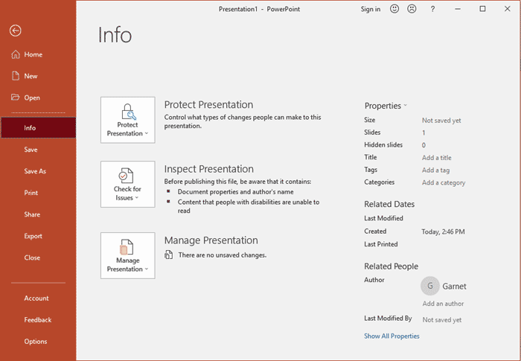
Task: Click the Show All Properties link
Action: point(391,336)
